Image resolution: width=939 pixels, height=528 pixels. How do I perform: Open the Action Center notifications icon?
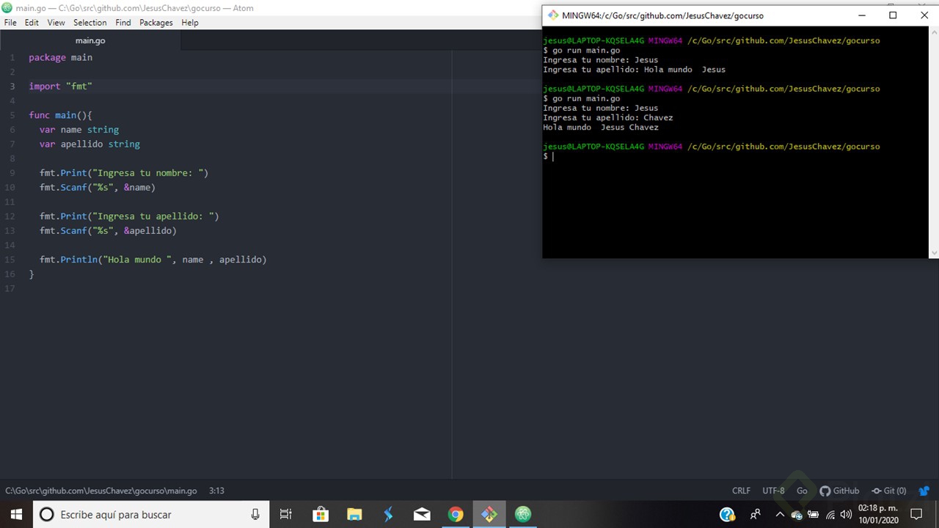coord(916,514)
